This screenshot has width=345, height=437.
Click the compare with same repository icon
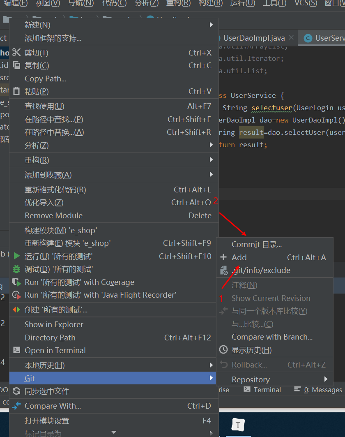[x=223, y=311]
